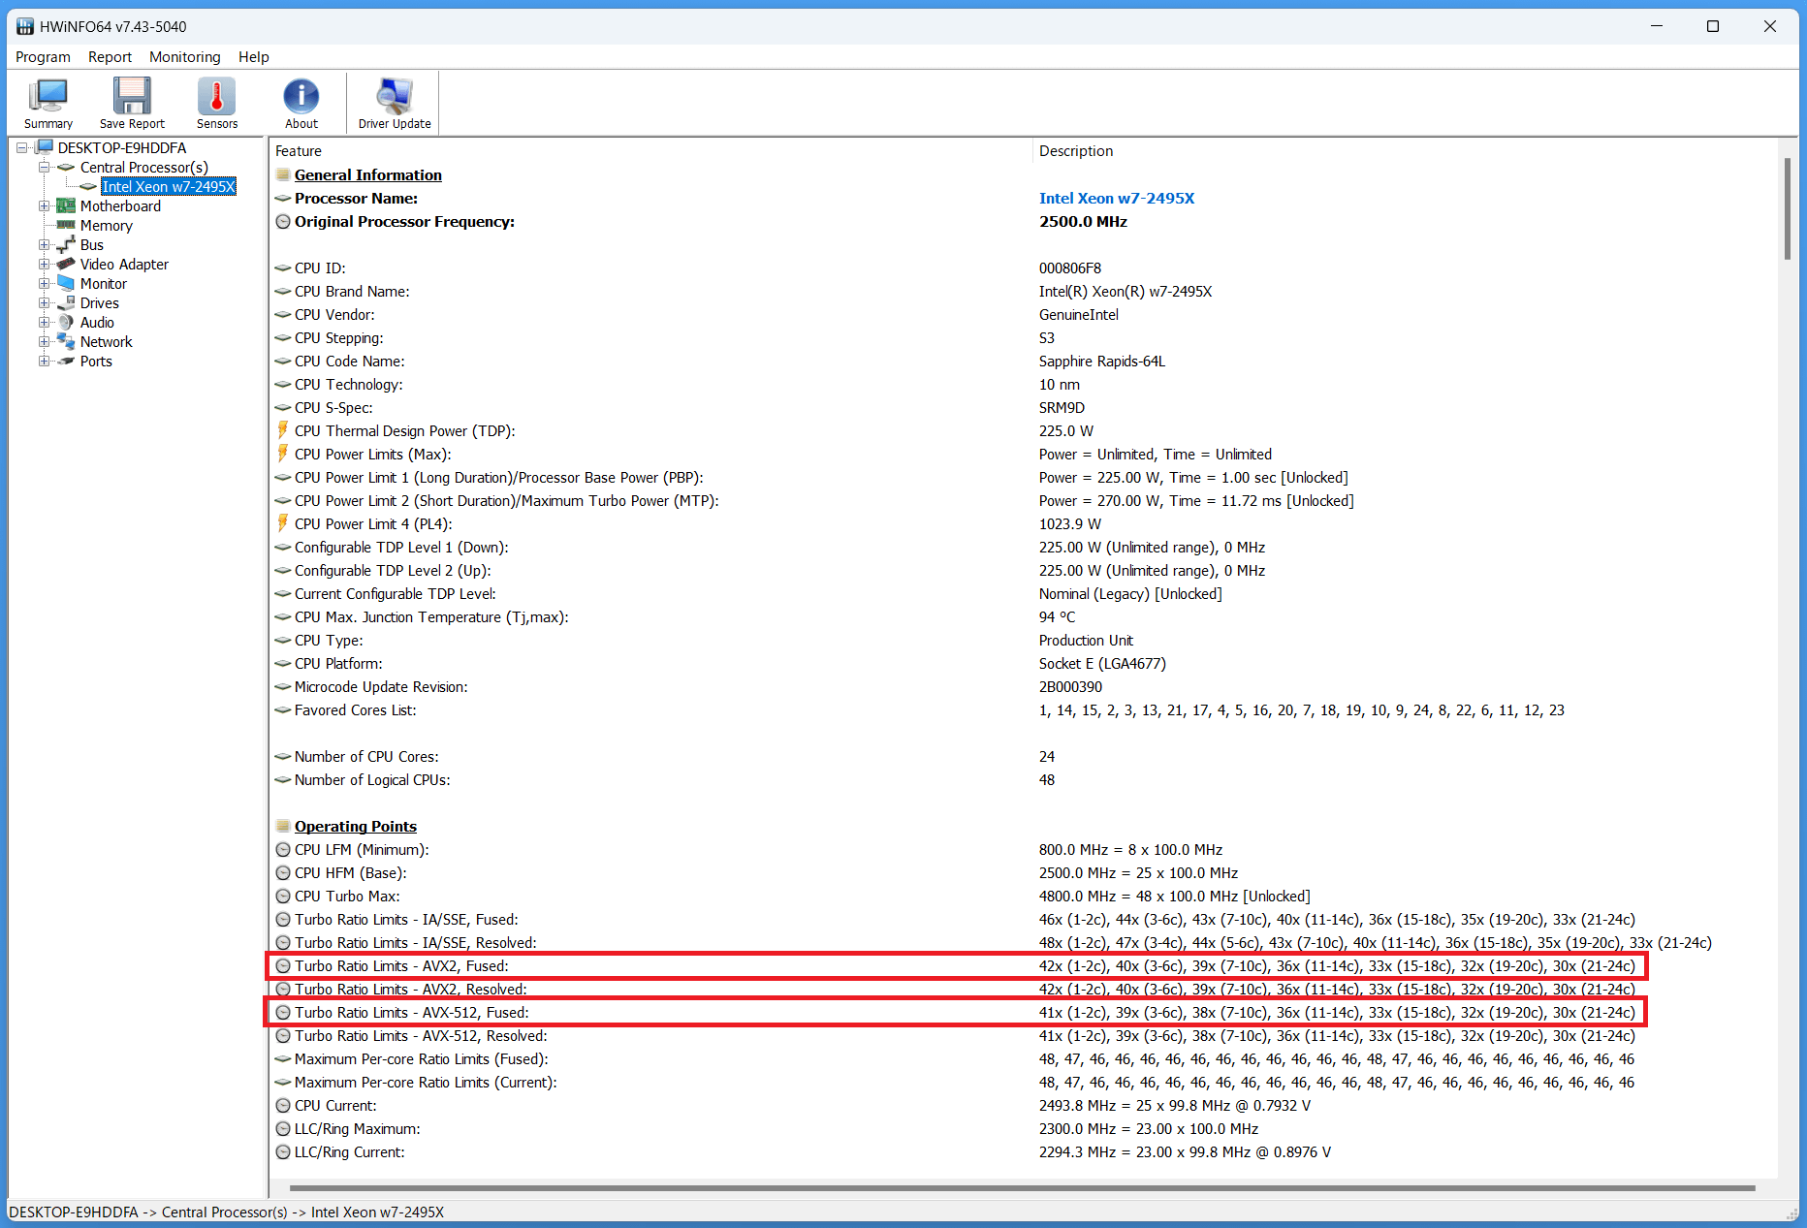
Task: Click the Drives icon in tree
Action: pyautogui.click(x=66, y=302)
